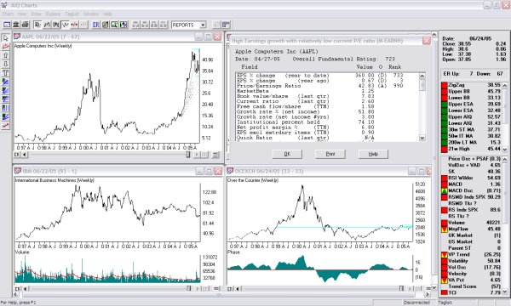
Task: Click the OK button in fundamentals dialog
Action: 287,154
